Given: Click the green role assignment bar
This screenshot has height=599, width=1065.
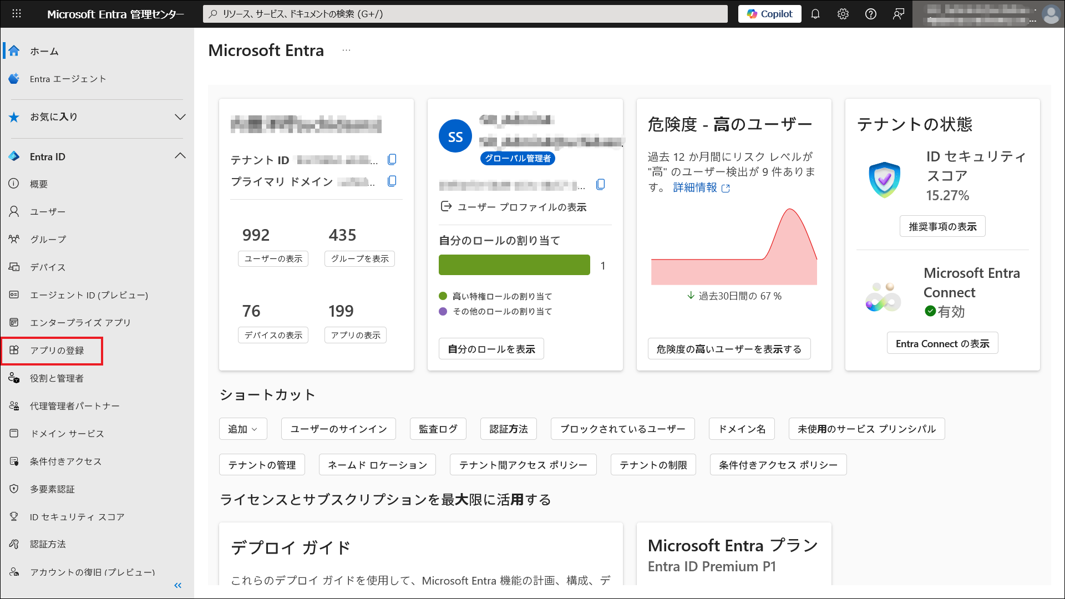Looking at the screenshot, I should tap(514, 265).
